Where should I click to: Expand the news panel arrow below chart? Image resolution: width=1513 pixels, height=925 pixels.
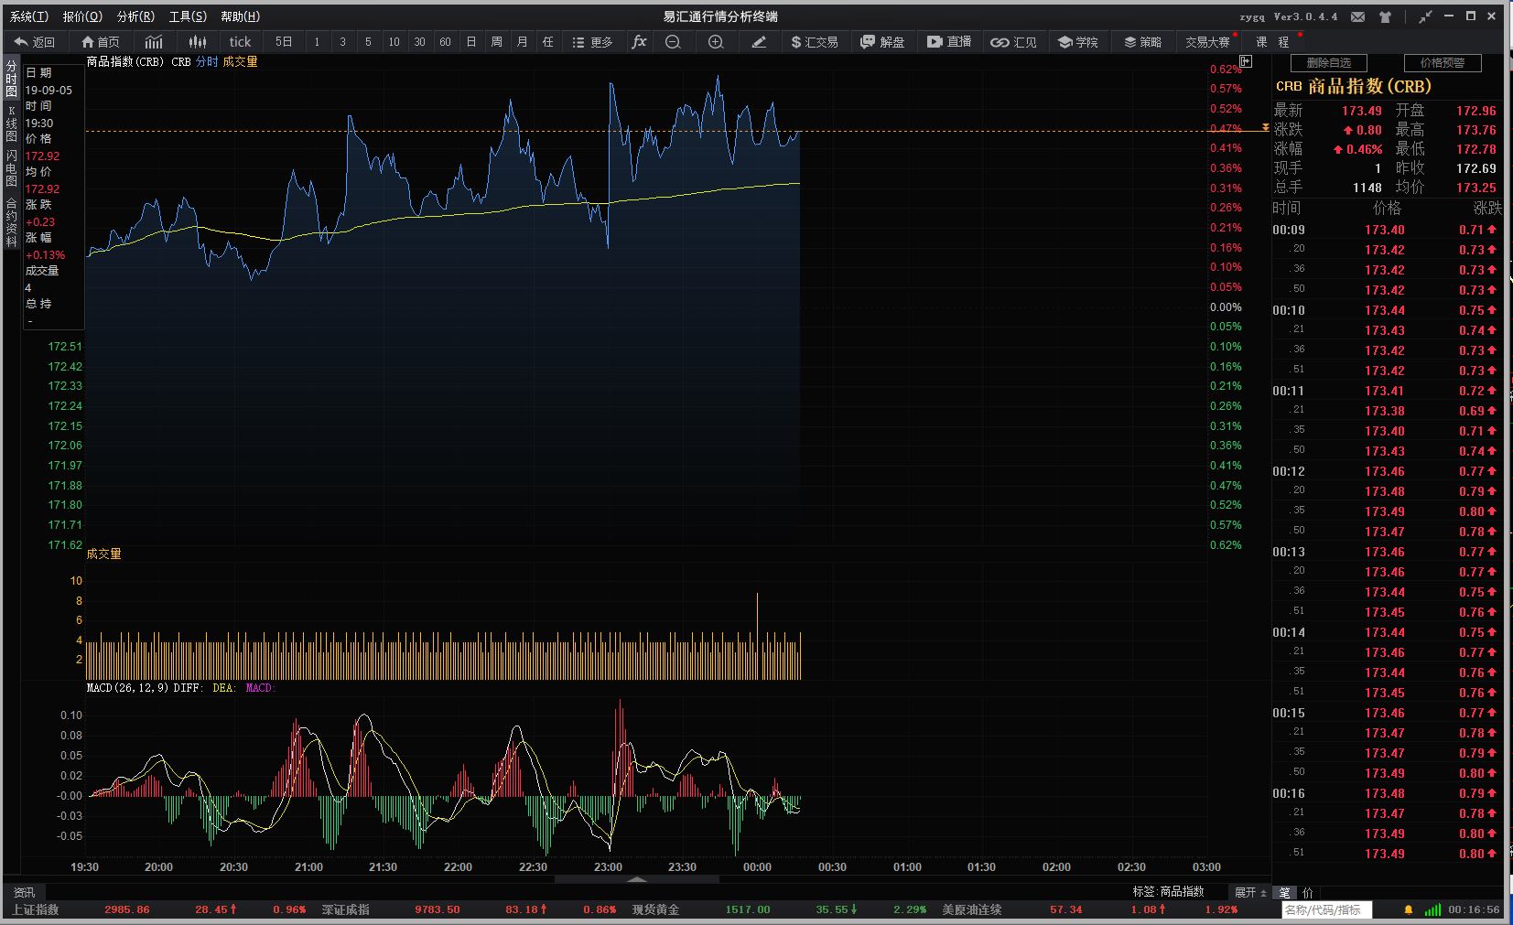coord(637,879)
